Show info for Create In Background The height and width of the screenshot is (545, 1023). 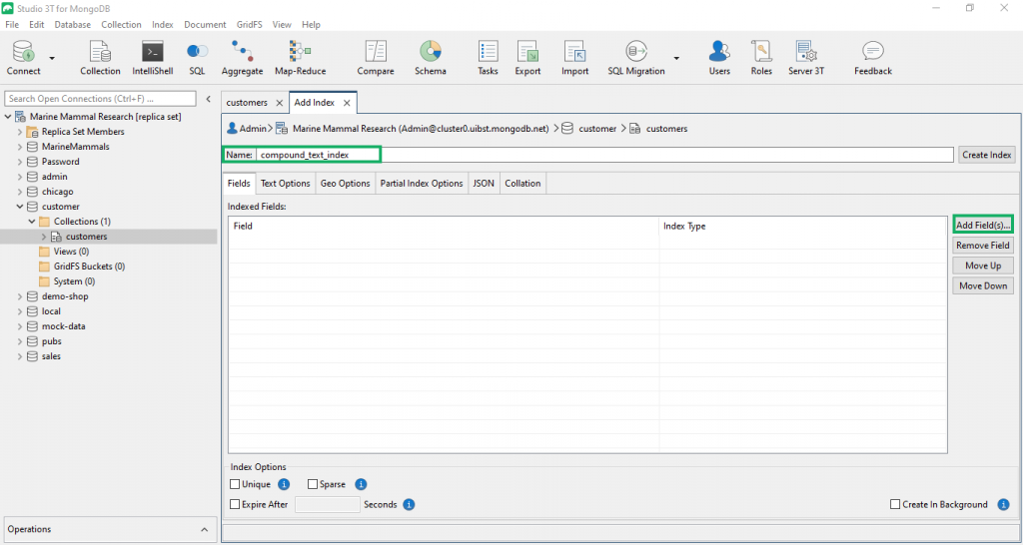[1003, 505]
